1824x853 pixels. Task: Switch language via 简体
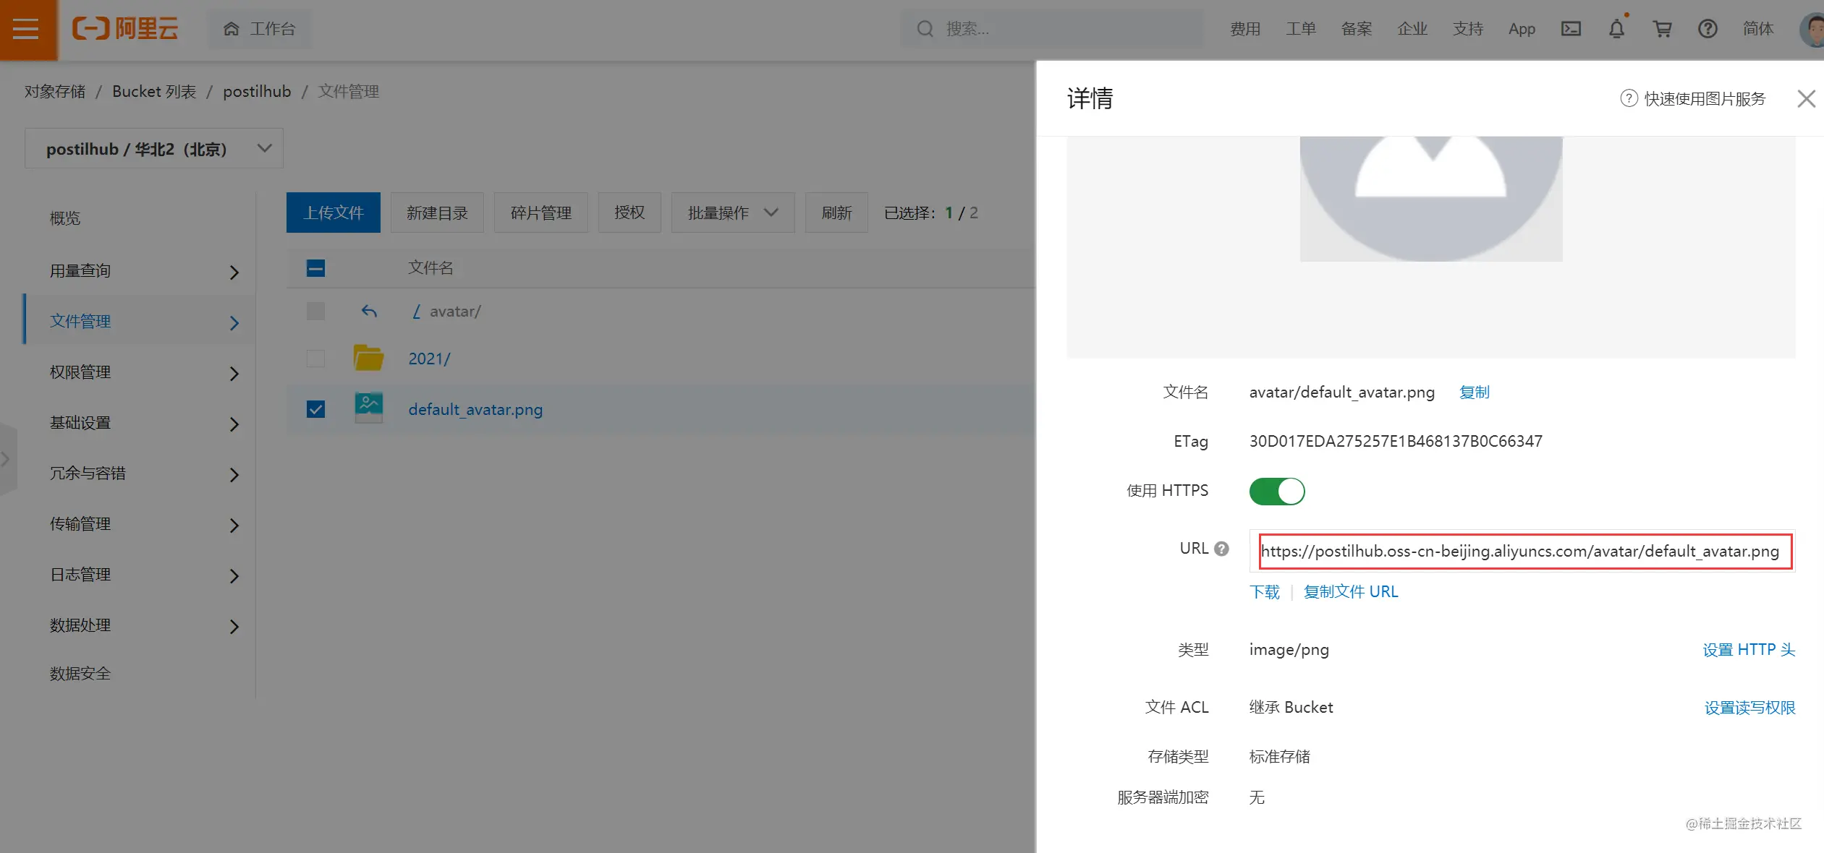coord(1758,29)
